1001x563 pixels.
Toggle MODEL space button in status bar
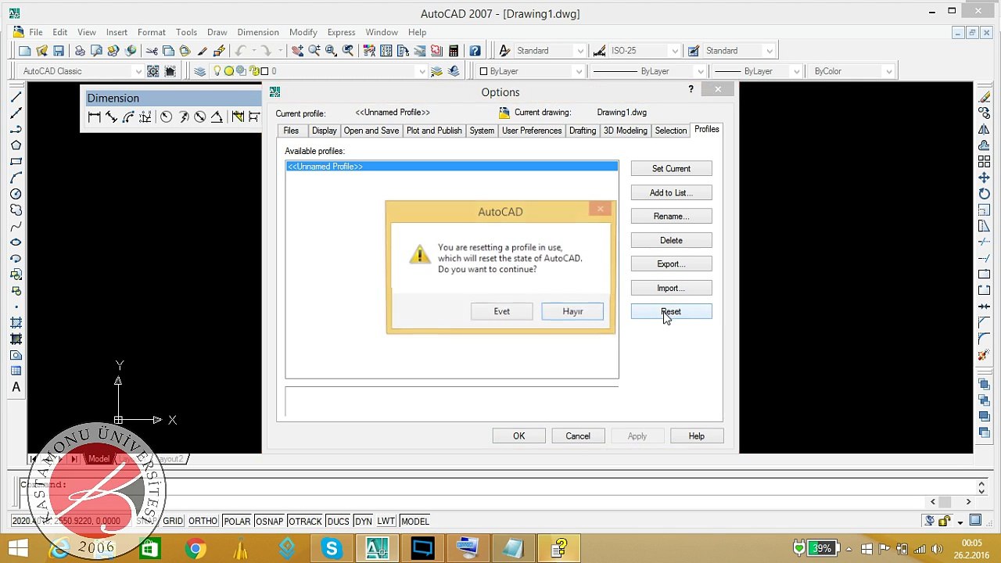click(x=414, y=522)
